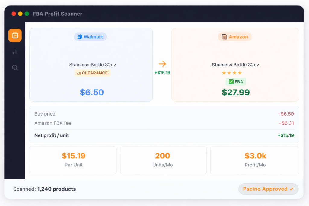The width and height of the screenshot is (309, 206).
Task: Open the bar chart analytics sidebar icon
Action: [15, 52]
